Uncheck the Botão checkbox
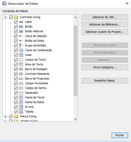Viewport: 131px width, 142px height. click(16, 27)
